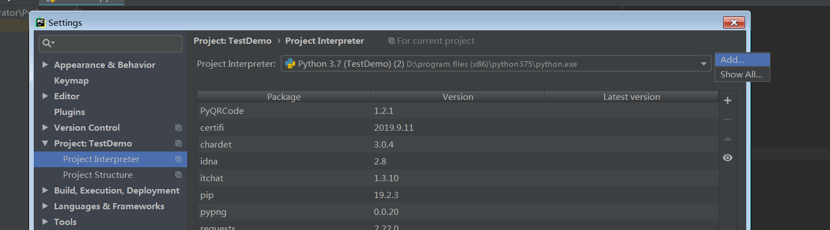Select the itchat package row
This screenshot has height=230, width=830.
[458, 178]
